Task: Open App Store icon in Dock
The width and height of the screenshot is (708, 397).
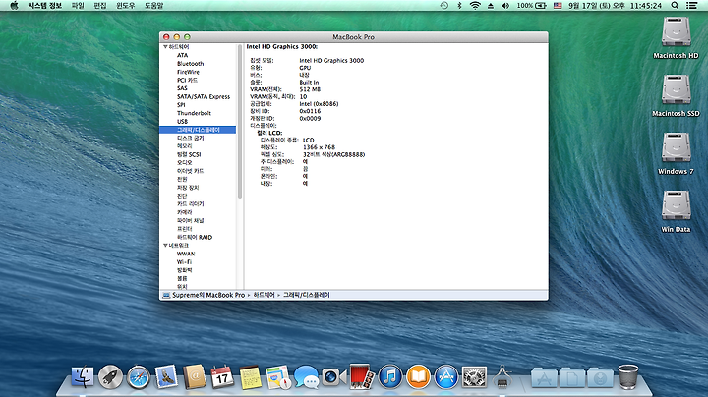Action: tap(446, 377)
